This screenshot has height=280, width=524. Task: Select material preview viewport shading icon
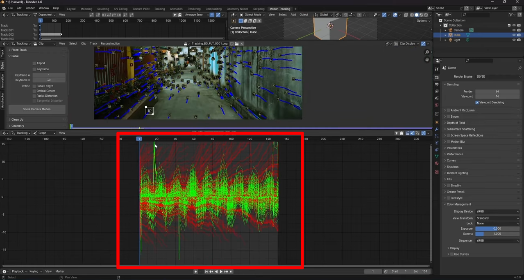pos(421,15)
